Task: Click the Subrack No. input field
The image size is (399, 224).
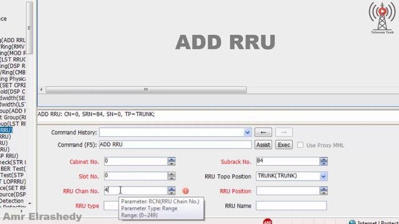Action: click(288, 161)
